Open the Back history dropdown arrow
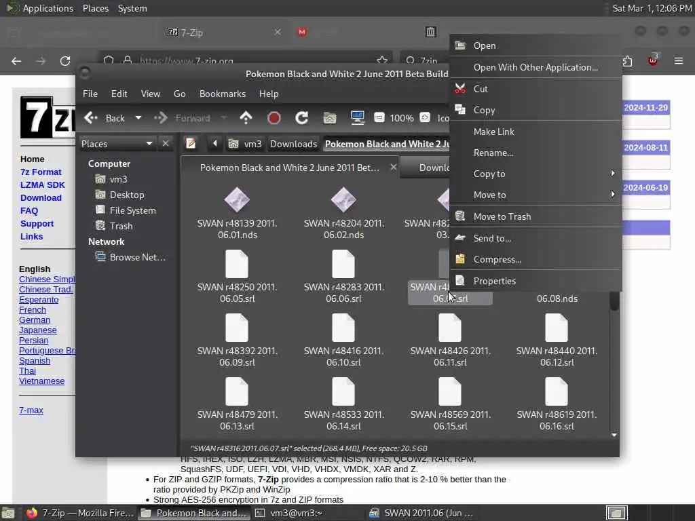Image resolution: width=695 pixels, height=521 pixels. pos(138,118)
